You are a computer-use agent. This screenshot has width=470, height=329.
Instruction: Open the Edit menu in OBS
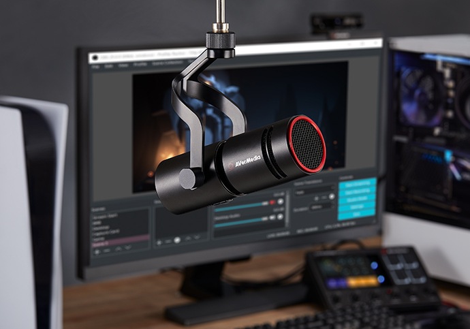point(109,66)
